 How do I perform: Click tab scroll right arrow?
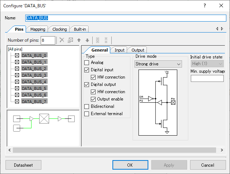pyautogui.click(x=222, y=29)
